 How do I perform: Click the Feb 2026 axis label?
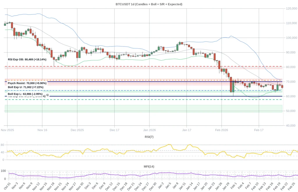221,130
